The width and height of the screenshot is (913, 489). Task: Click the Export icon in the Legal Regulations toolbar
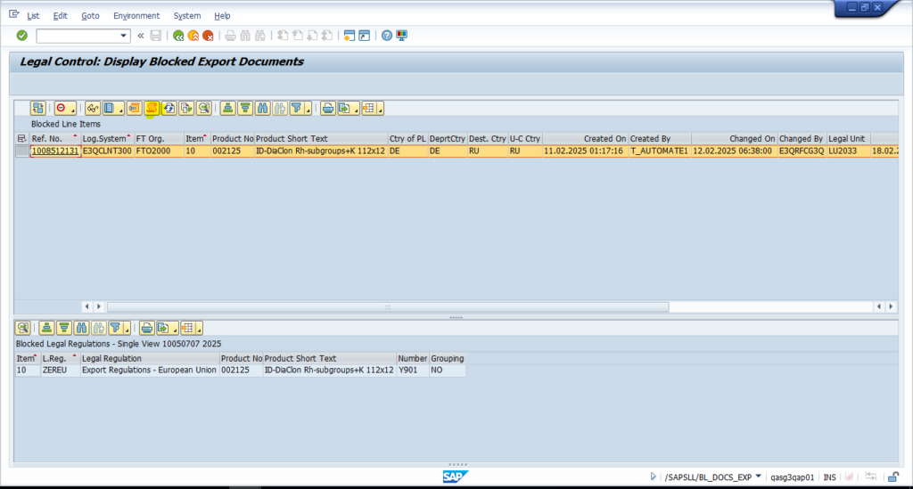[x=164, y=328]
